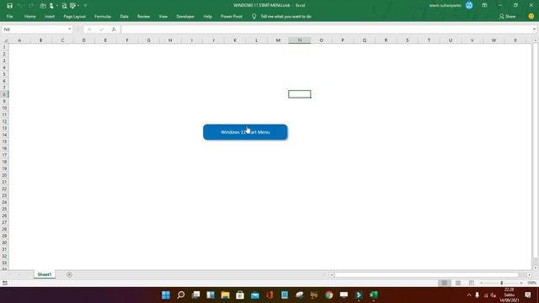Click the zoom out minus icon
The width and height of the screenshot is (539, 303).
[x=482, y=283]
